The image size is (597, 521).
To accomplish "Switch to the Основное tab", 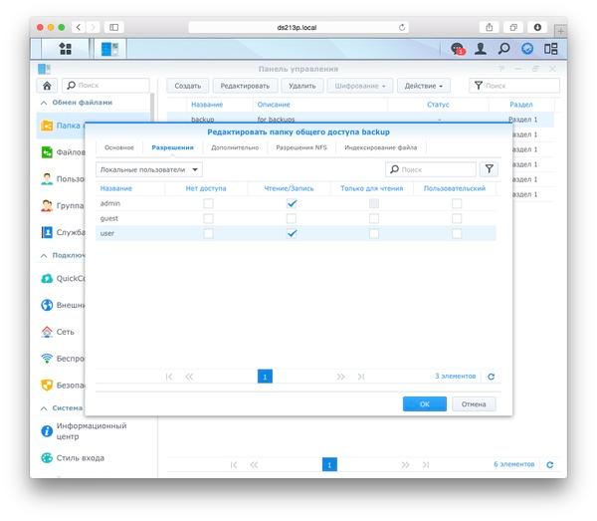I will tap(119, 147).
